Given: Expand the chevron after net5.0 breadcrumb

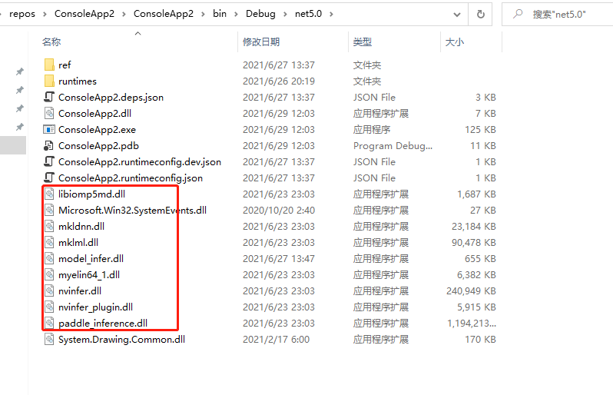Looking at the screenshot, I should pos(331,14).
